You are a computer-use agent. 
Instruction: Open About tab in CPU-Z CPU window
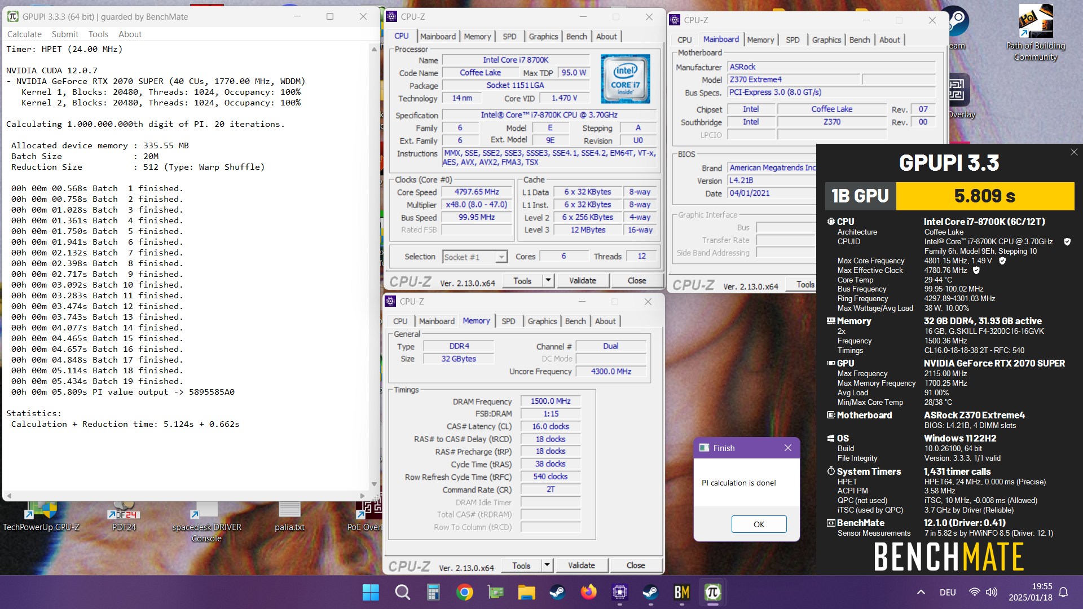click(606, 36)
